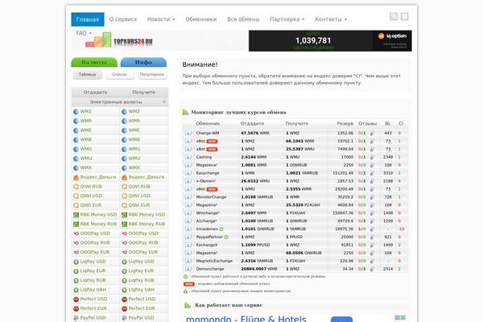Image resolution: width=483 pixels, height=322 pixels.
Task: Select WMR in the Получите column
Action: [134, 121]
